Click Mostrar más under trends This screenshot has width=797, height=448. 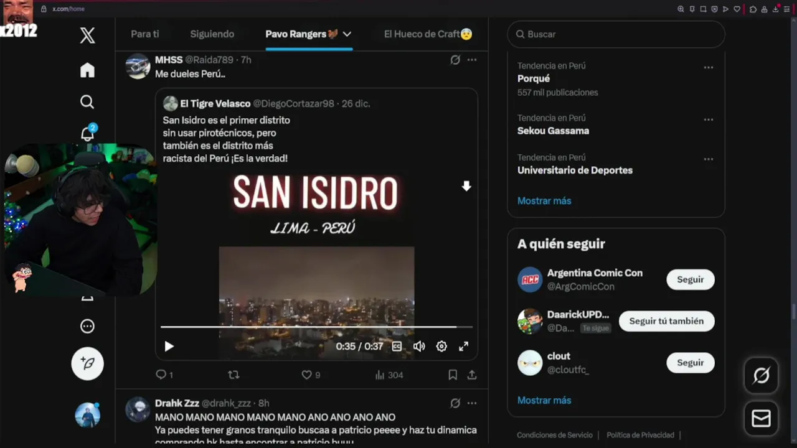(544, 201)
